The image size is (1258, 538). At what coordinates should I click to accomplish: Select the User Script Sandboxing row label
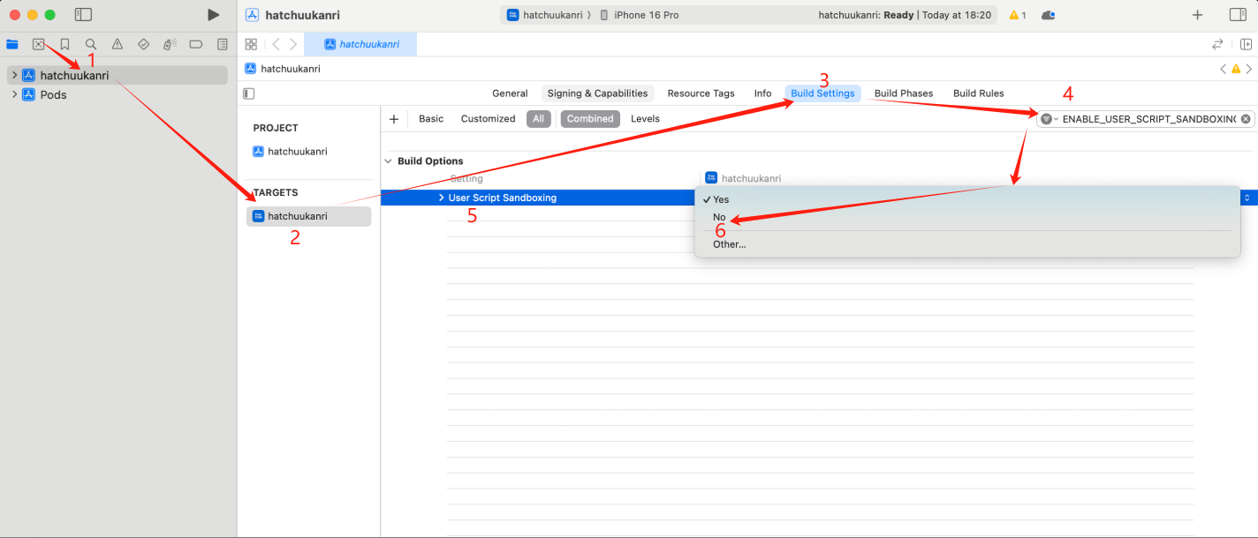pyautogui.click(x=502, y=198)
